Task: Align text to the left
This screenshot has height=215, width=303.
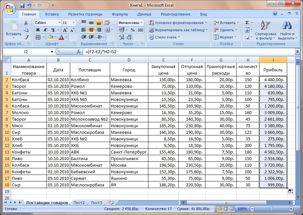Action: (x=84, y=30)
